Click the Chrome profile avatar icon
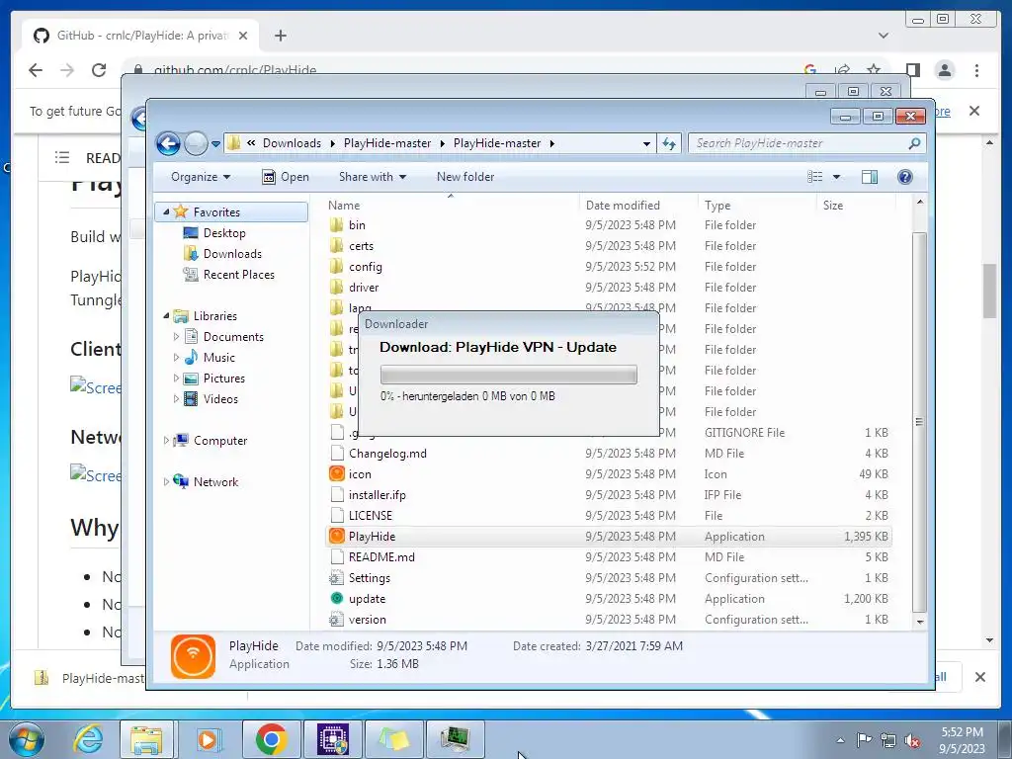 pyautogui.click(x=945, y=70)
